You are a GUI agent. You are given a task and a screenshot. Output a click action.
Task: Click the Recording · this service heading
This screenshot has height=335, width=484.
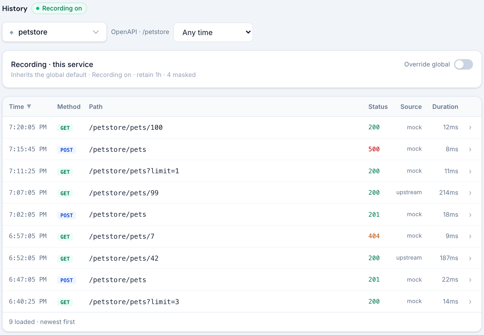pos(52,64)
